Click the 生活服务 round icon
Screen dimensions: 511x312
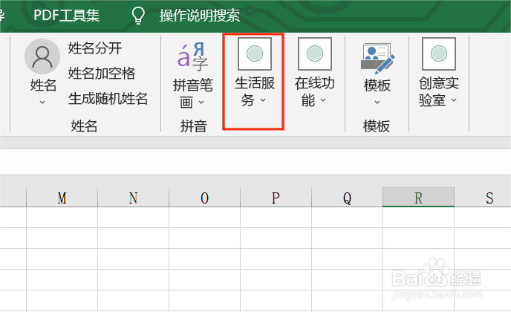pos(255,53)
